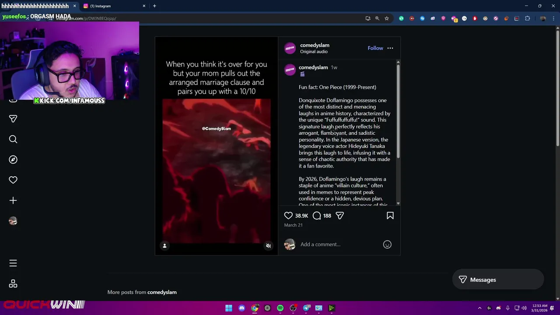Open the 188 comments count
The width and height of the screenshot is (560, 315).
(327, 216)
